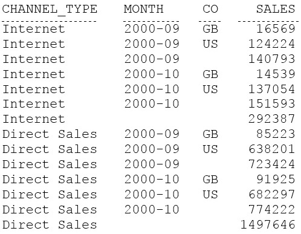
Task: Click the SALES column header
Action: [x=276, y=9]
